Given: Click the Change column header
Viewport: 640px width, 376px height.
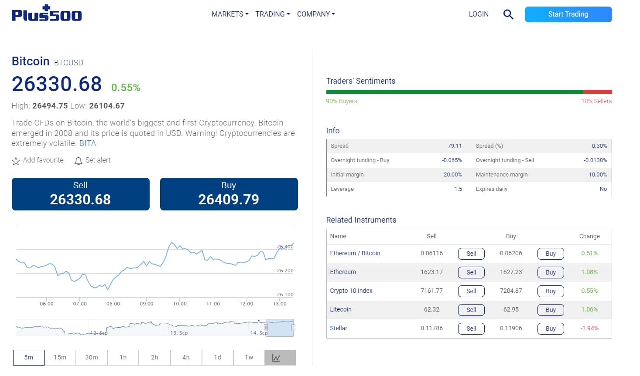Looking at the screenshot, I should (x=589, y=236).
